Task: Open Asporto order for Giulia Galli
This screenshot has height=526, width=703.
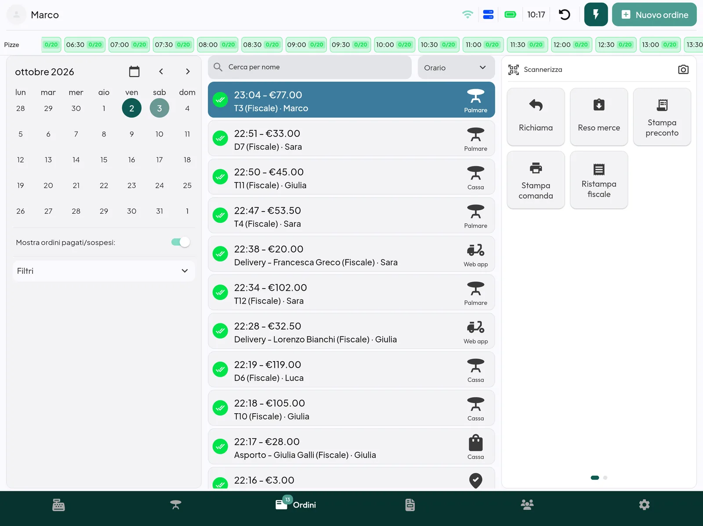Action: coord(351,447)
